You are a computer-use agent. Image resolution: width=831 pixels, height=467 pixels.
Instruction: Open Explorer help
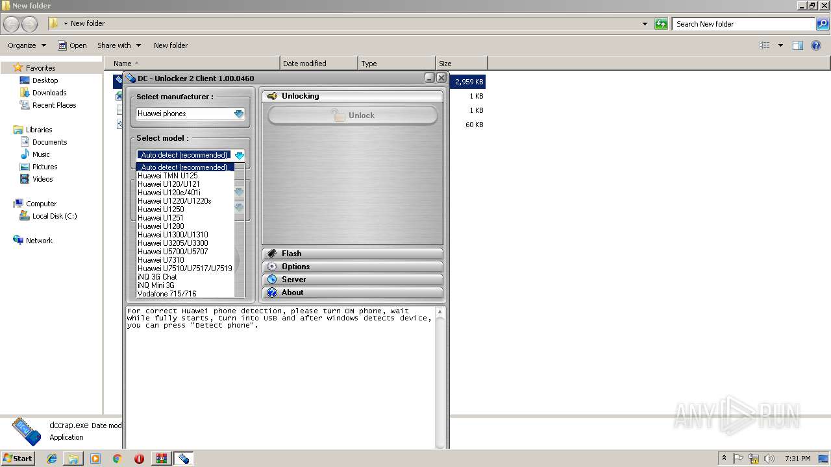[816, 45]
